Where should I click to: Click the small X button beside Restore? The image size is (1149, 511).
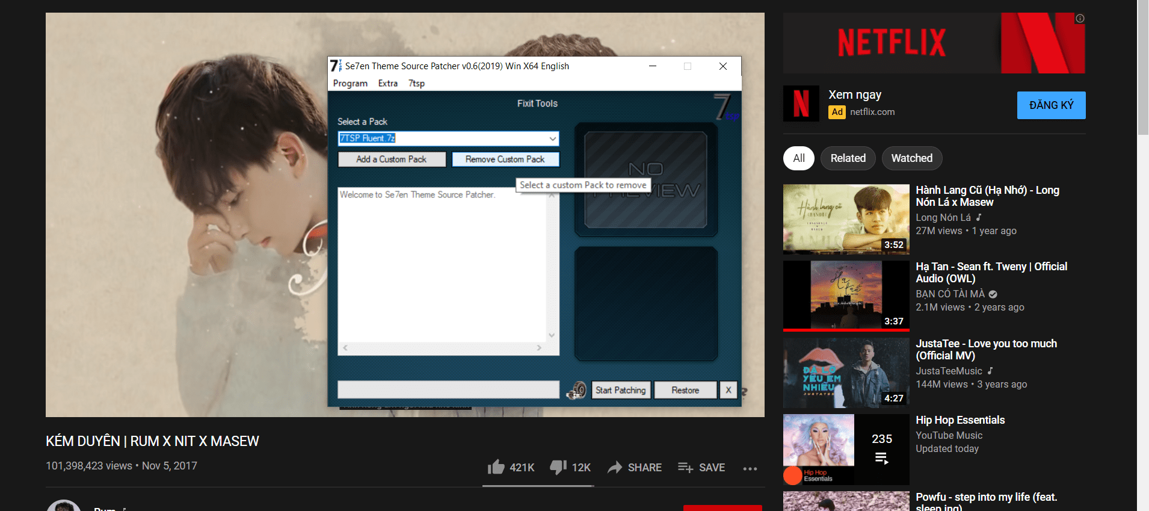729,390
